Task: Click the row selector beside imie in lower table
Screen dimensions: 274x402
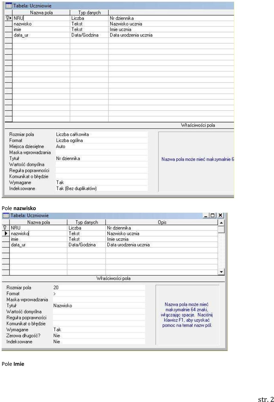Action: 6,239
